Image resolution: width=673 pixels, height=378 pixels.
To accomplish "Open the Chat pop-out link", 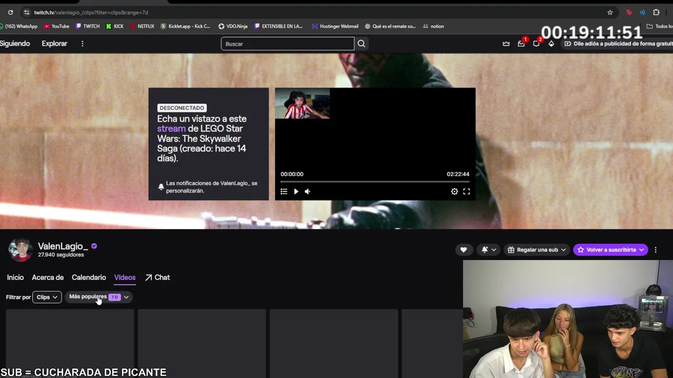I will [x=158, y=277].
